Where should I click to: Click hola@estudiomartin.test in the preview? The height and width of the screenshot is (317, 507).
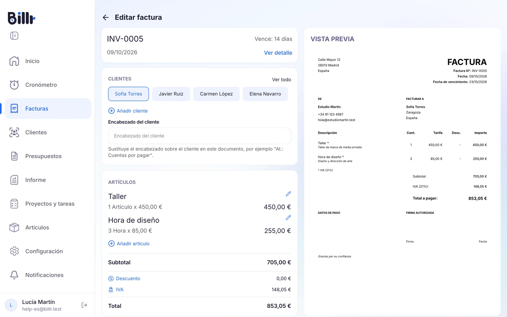pos(337,120)
